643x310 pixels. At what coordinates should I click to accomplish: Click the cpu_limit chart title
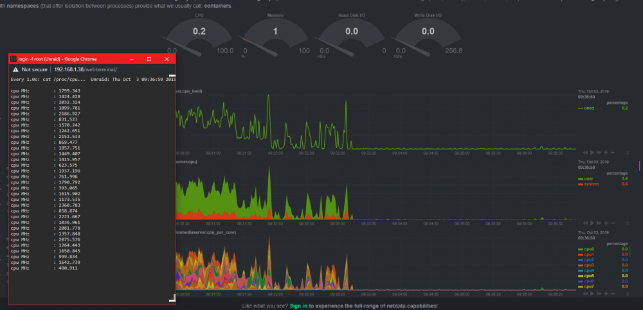click(190, 91)
